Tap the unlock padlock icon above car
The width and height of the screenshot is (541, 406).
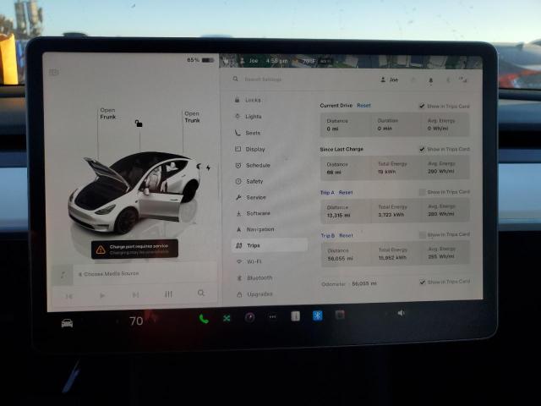pyautogui.click(x=139, y=123)
